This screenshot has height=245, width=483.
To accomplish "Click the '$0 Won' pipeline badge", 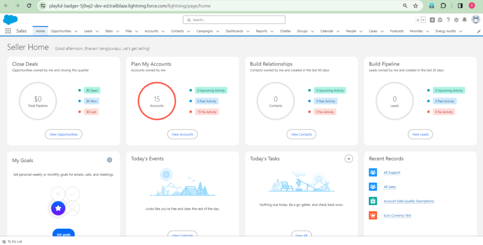I will [x=92, y=101].
